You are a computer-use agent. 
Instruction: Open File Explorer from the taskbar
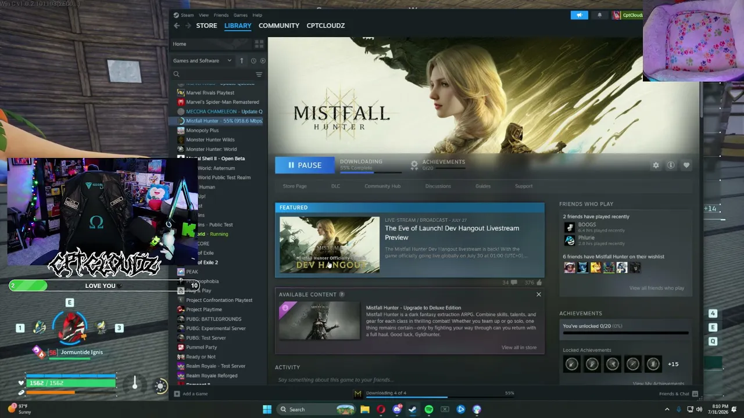point(365,409)
